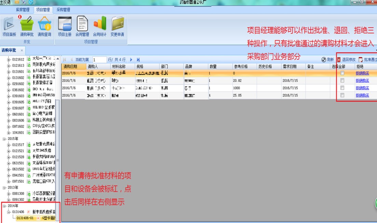Expand the 1041601 project node
Viewport: 377px width, 223px height.
click(x=9, y=133)
